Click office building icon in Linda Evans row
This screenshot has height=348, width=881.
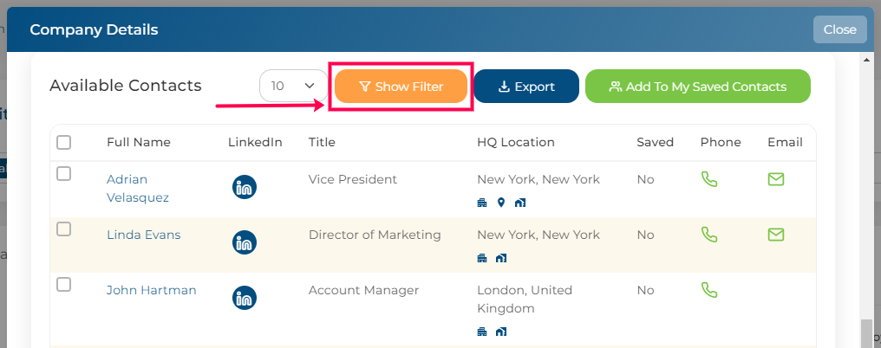(x=482, y=258)
